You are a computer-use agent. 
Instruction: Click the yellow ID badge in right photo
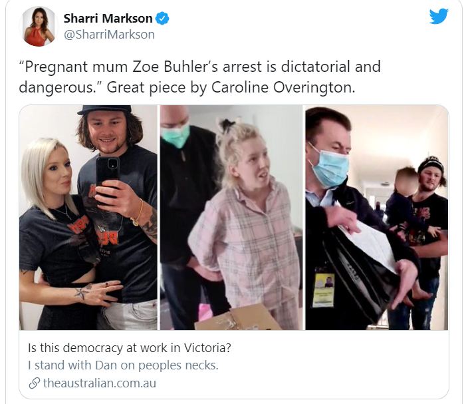(324, 290)
